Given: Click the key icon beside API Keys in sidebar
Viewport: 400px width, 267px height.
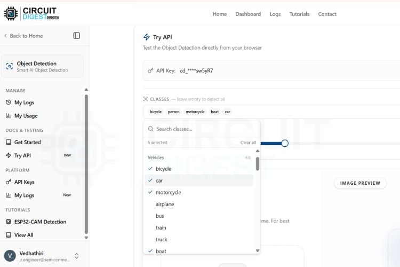Looking at the screenshot, I should pos(9,182).
